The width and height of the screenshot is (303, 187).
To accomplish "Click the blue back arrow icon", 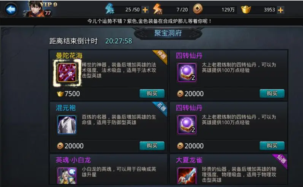I will click(11, 9).
